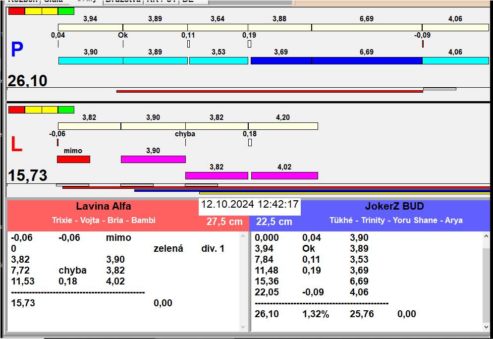Click the 1,32% value in JokerZ results
493x339 pixels.
pyautogui.click(x=316, y=314)
